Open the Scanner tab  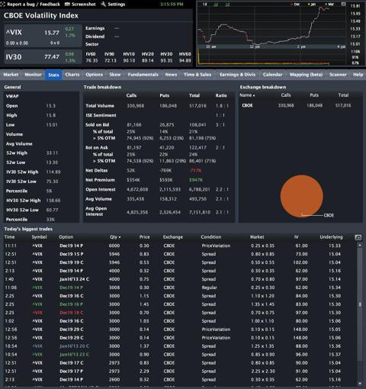pyautogui.click(x=338, y=75)
